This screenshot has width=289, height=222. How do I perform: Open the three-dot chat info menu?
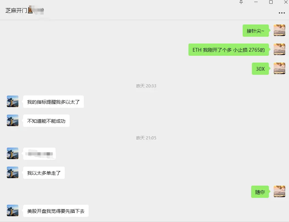coord(282,13)
